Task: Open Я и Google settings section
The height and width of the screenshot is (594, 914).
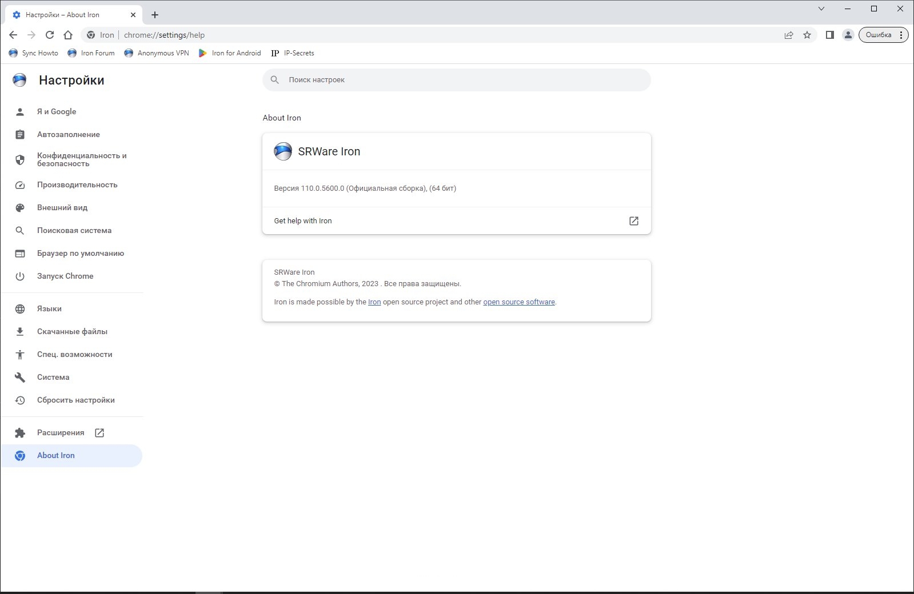Action: [71, 111]
